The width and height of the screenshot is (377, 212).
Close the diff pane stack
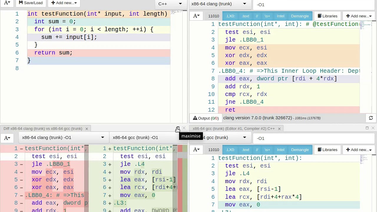click(x=184, y=128)
